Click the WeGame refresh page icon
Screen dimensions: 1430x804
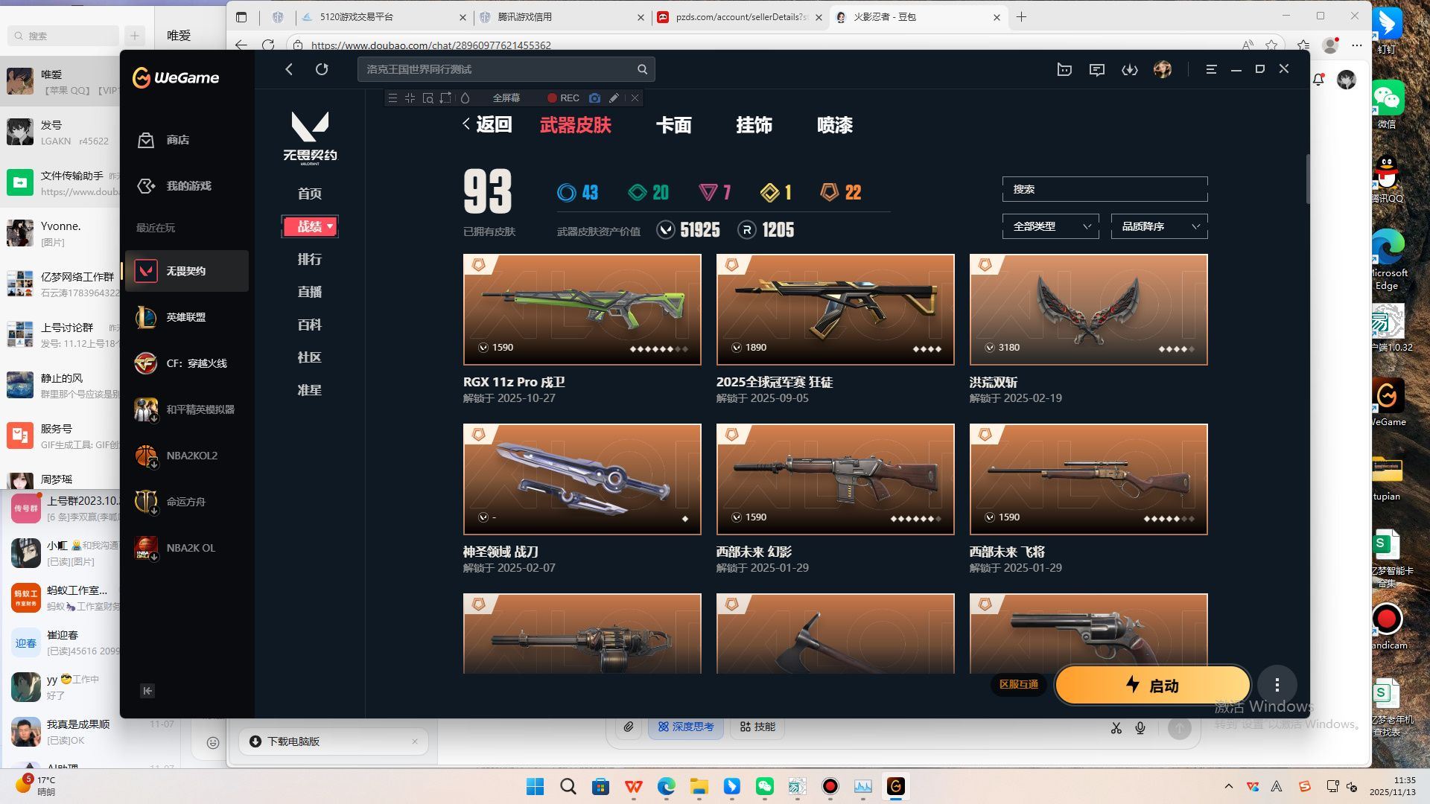click(322, 69)
